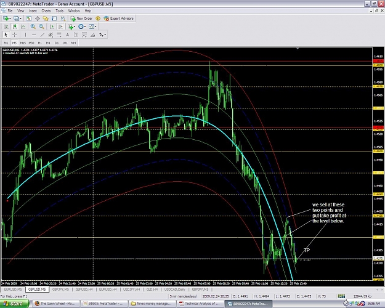
Task: Select the Equidistant Channel tool
Action: pyautogui.click(x=51, y=35)
